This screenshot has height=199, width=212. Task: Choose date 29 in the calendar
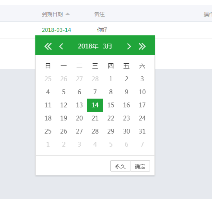click(111, 131)
